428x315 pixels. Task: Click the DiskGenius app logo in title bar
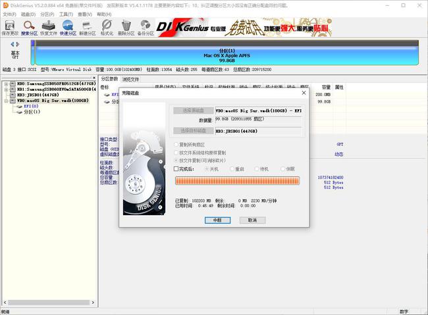(x=5, y=5)
